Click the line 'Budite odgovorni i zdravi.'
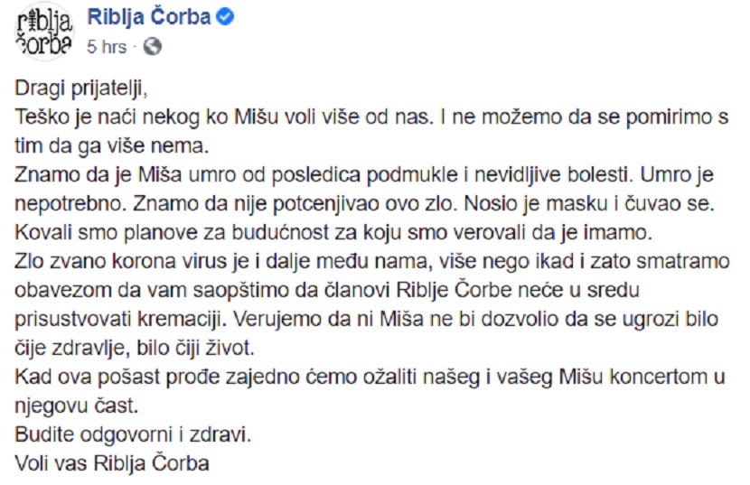The image size is (750, 485). point(133,434)
